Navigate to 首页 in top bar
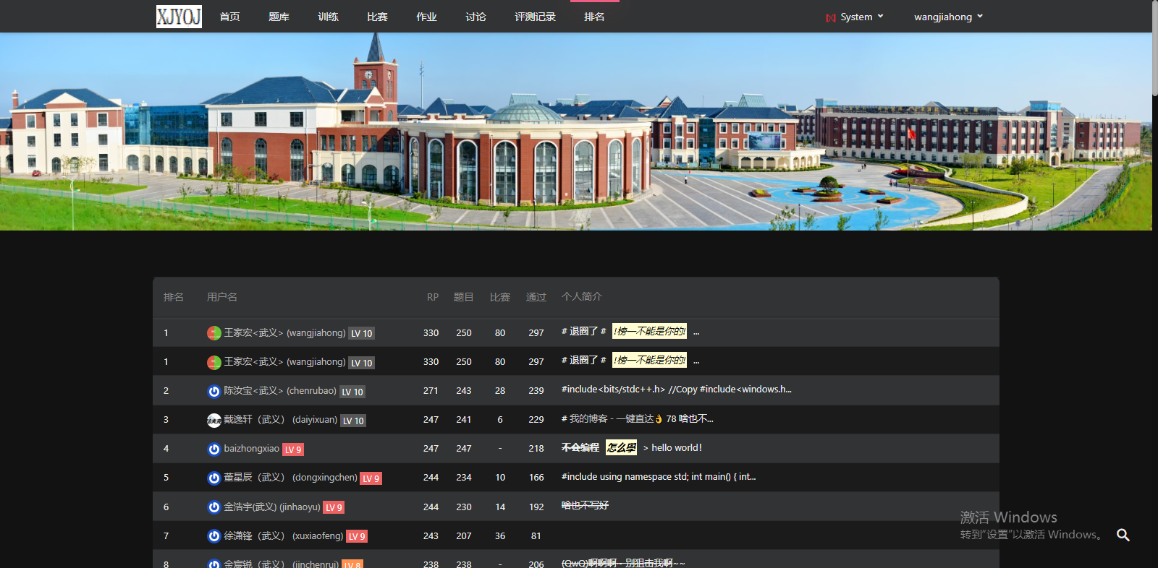Screen dimensions: 1158x568 point(229,17)
